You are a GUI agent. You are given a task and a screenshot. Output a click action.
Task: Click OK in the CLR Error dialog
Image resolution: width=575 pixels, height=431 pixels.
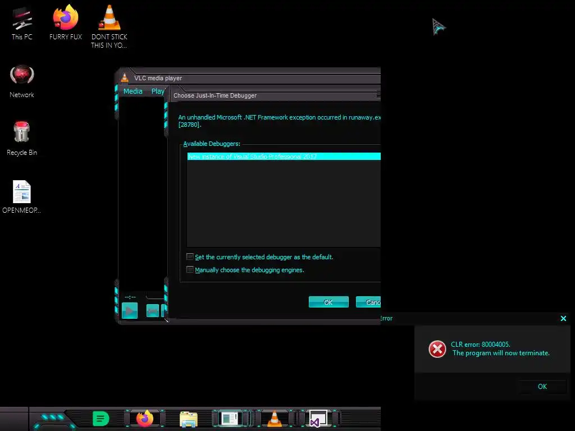click(542, 386)
